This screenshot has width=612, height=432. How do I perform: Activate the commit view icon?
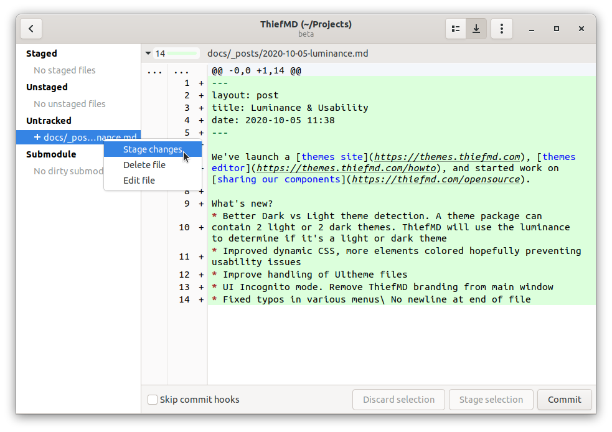click(476, 29)
